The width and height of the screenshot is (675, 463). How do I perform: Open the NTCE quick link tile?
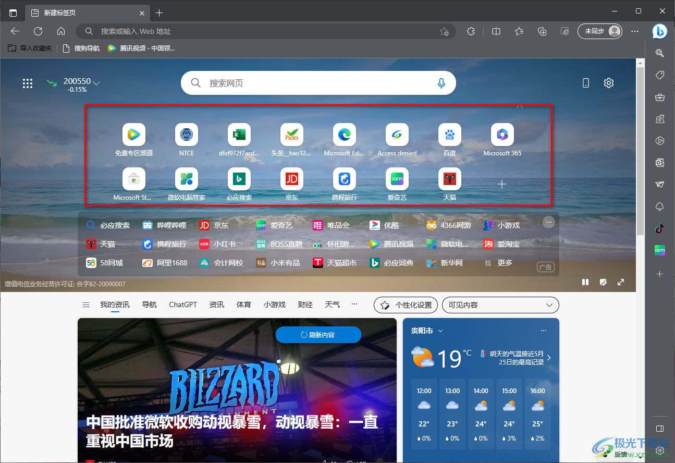point(187,140)
